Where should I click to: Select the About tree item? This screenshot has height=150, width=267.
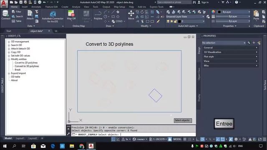point(14,80)
